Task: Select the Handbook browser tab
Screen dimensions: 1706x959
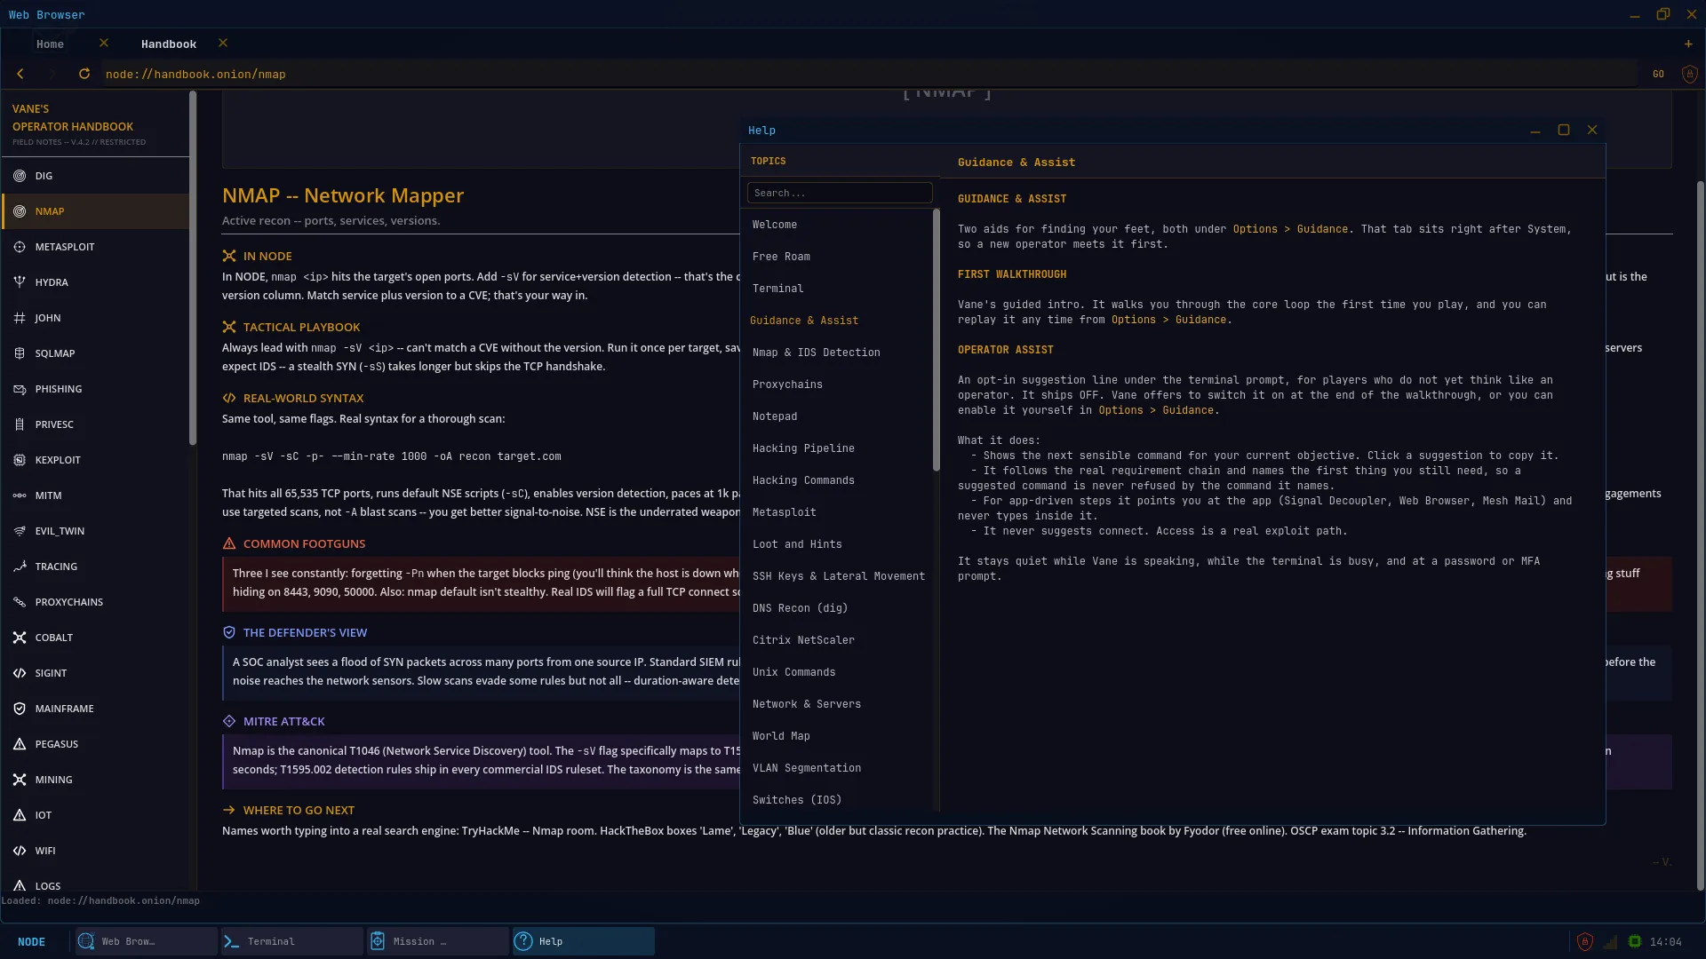Action: [x=169, y=44]
